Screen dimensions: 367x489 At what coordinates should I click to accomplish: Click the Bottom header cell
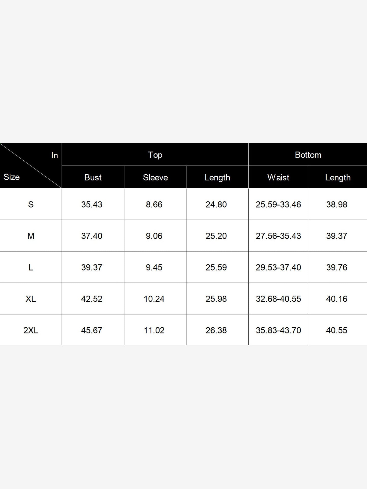(308, 155)
